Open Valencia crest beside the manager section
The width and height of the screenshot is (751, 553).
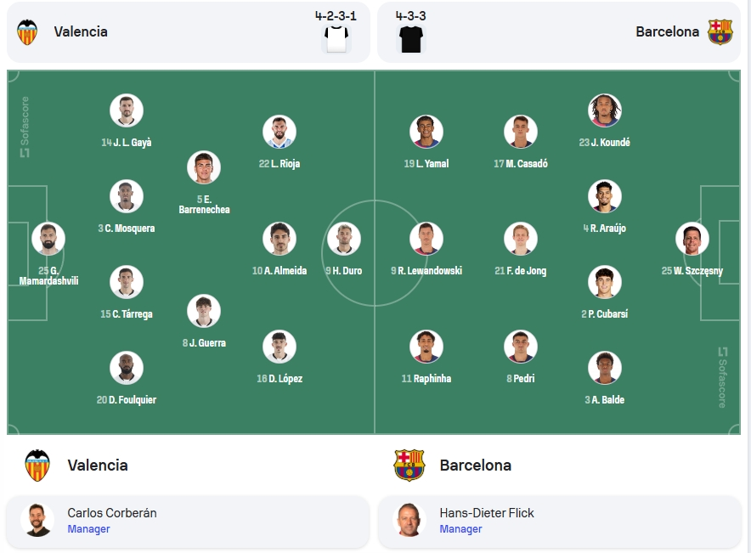click(x=37, y=465)
